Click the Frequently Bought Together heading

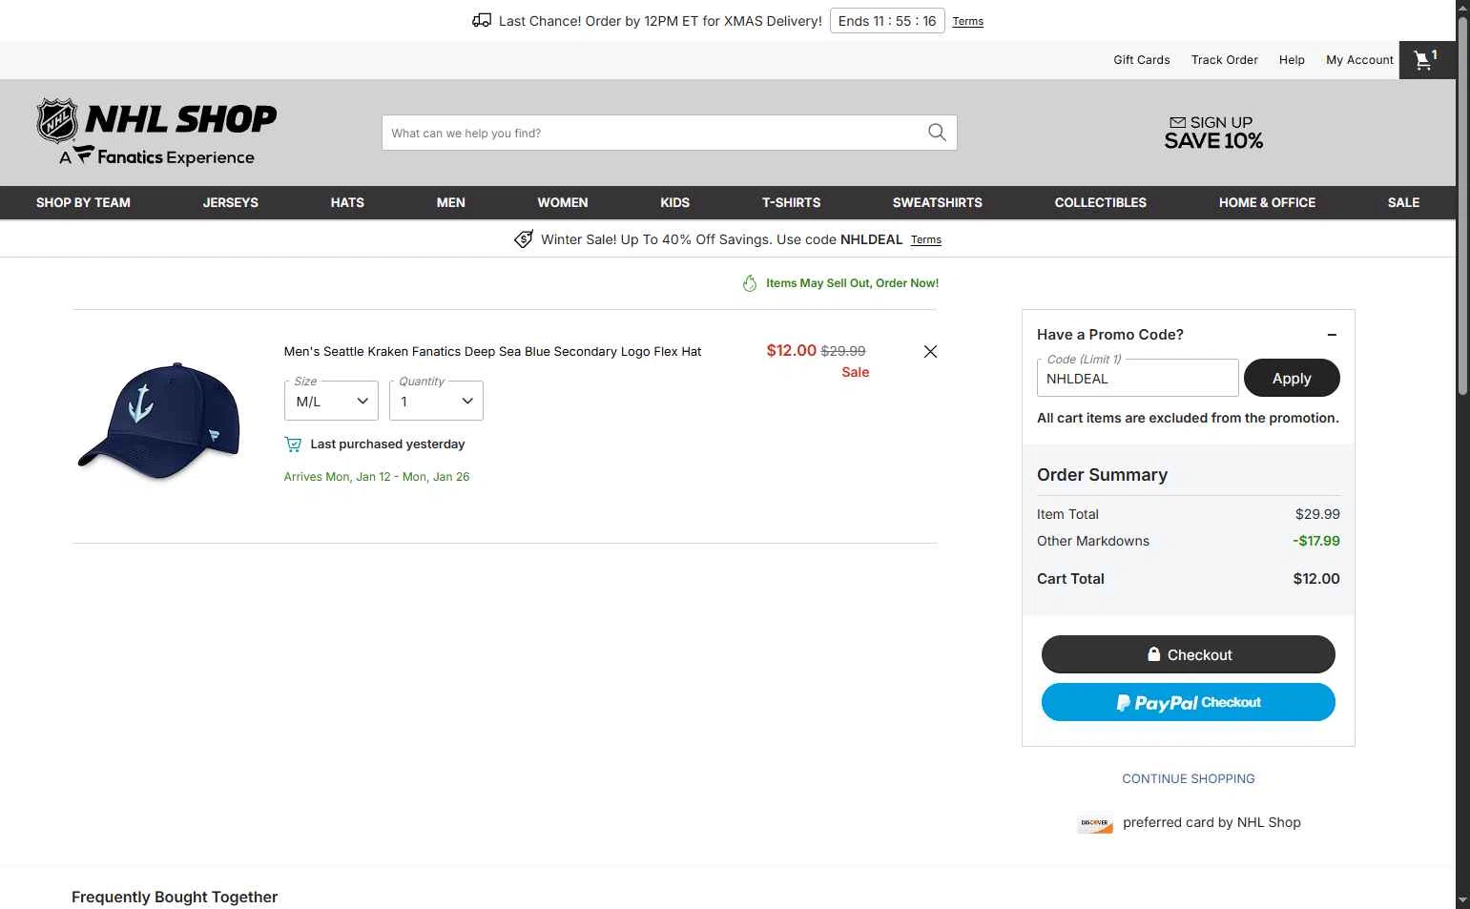175,897
